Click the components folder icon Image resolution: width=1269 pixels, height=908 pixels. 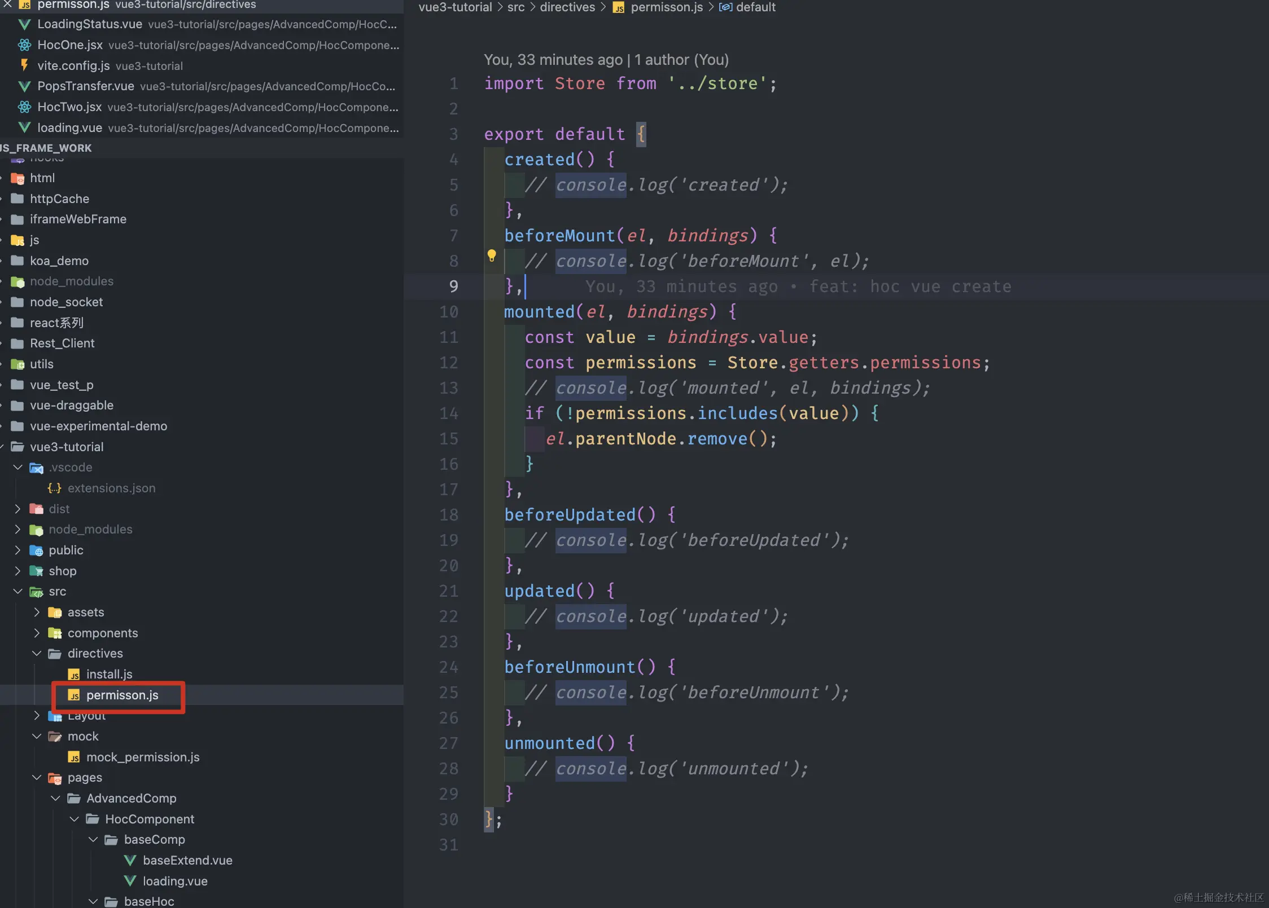[55, 633]
